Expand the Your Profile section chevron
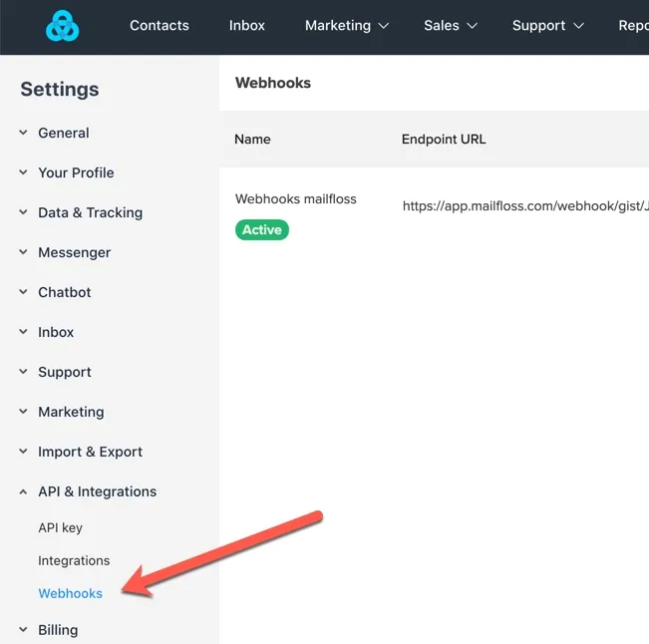Viewport: 649px width, 644px height. click(23, 172)
